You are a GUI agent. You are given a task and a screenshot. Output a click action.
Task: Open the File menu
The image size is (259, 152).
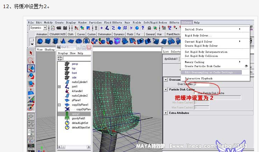[x=31, y=23]
